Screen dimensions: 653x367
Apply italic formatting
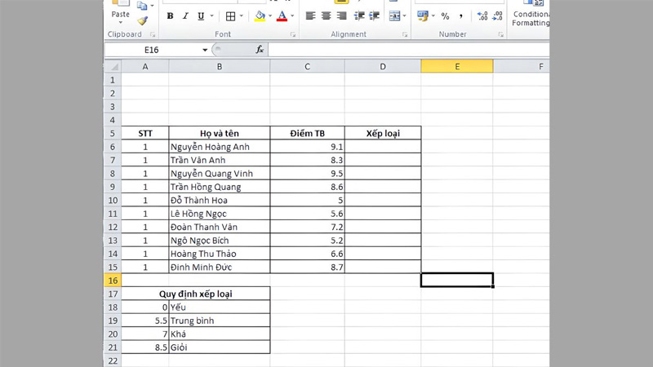click(185, 16)
